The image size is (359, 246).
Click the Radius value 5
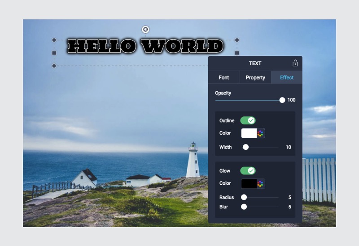click(x=289, y=197)
